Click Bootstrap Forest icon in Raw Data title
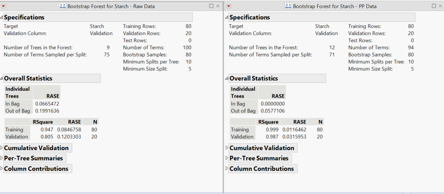The image size is (444, 194). click(62, 6)
